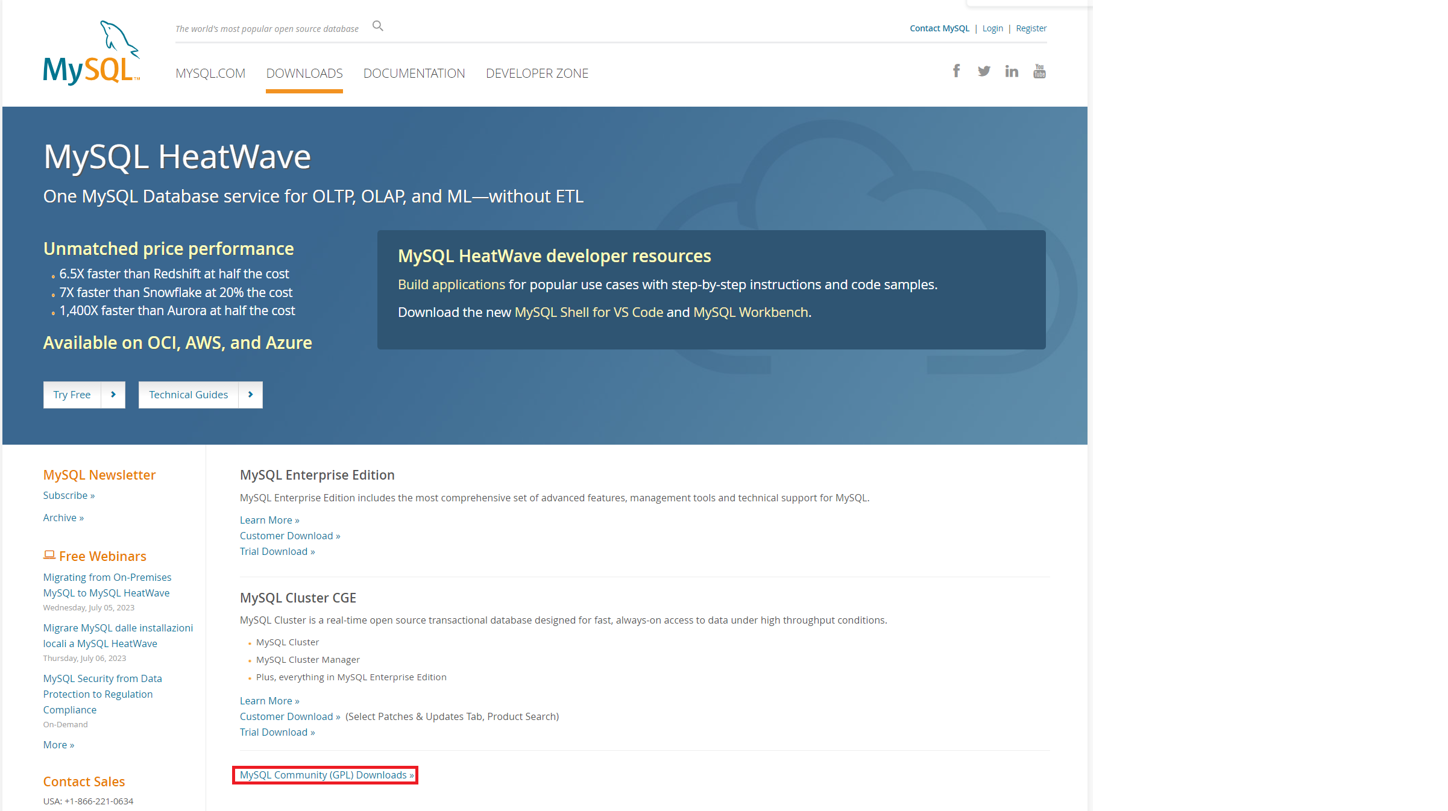
Task: Open the search magnifier icon
Action: coord(378,26)
